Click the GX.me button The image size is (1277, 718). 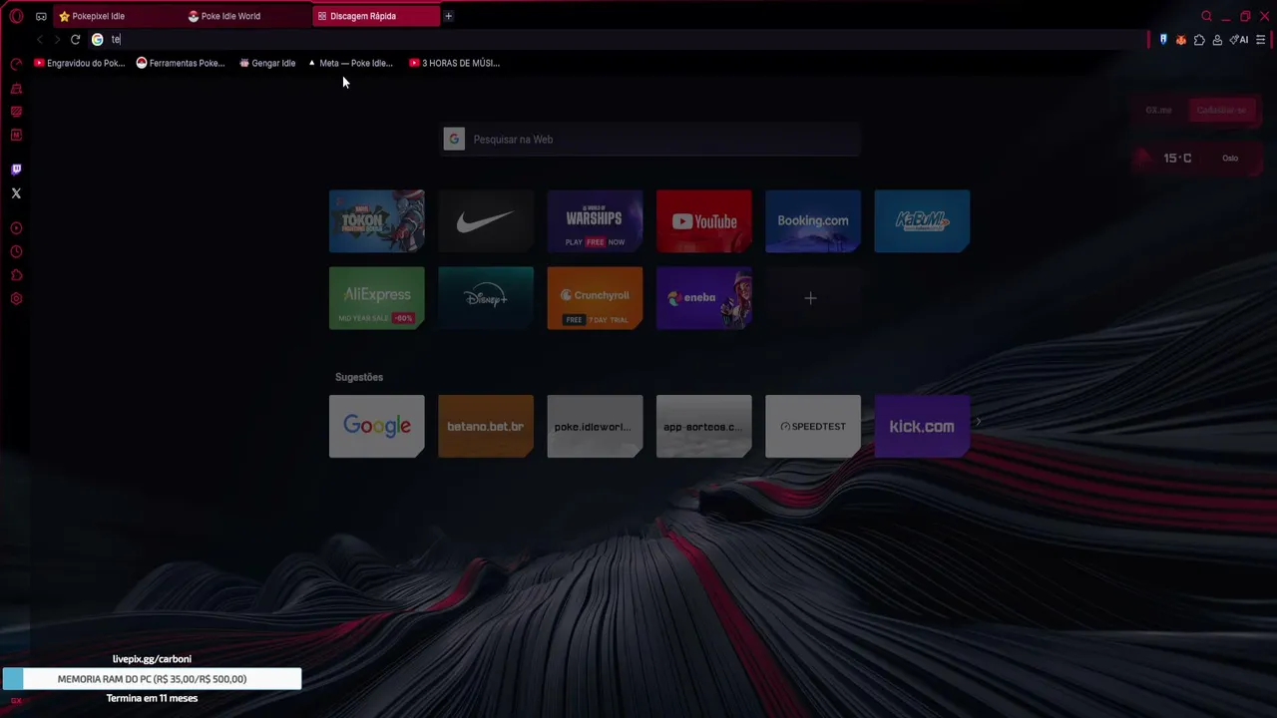click(1158, 110)
